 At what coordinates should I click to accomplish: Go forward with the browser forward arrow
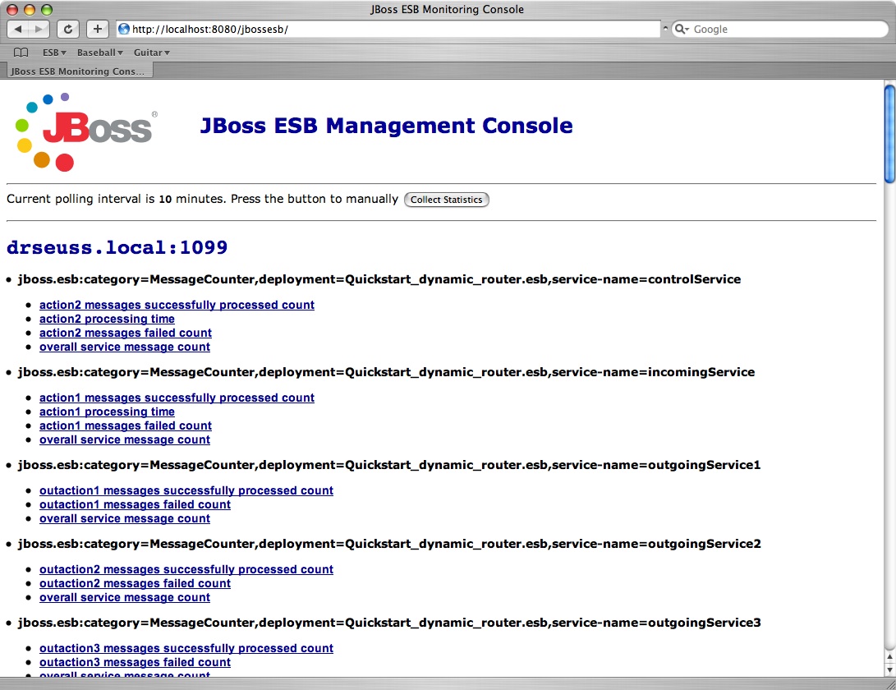[x=39, y=29]
